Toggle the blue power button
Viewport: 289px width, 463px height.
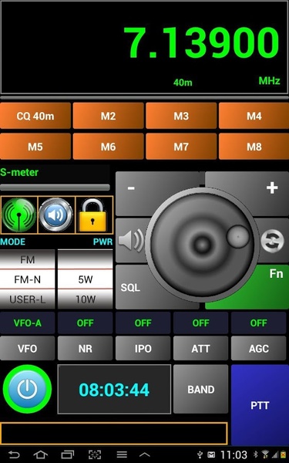pos(27,389)
